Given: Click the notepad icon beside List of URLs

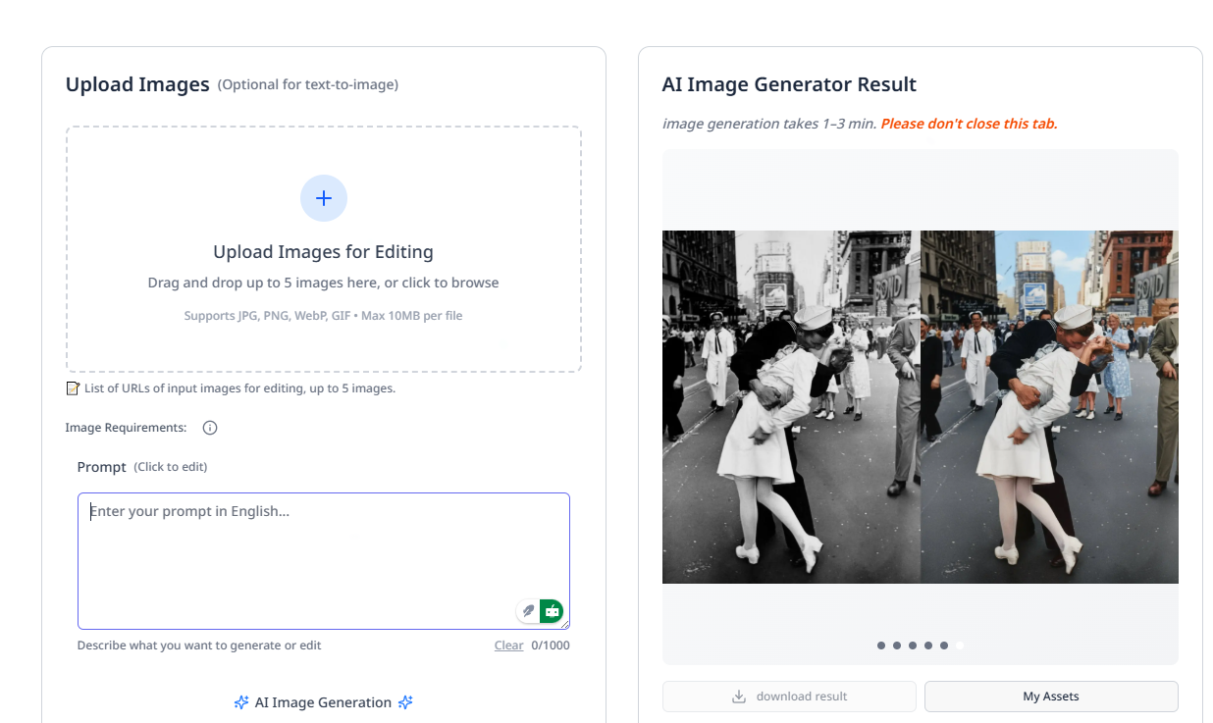Looking at the screenshot, I should tap(72, 388).
